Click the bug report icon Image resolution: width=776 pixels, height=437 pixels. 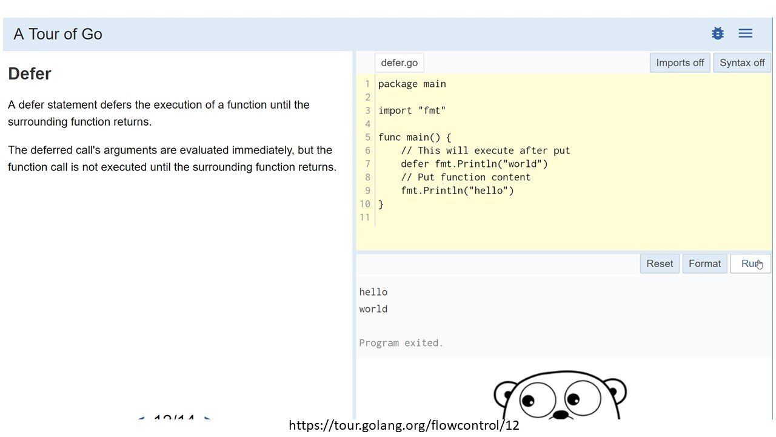coord(718,33)
